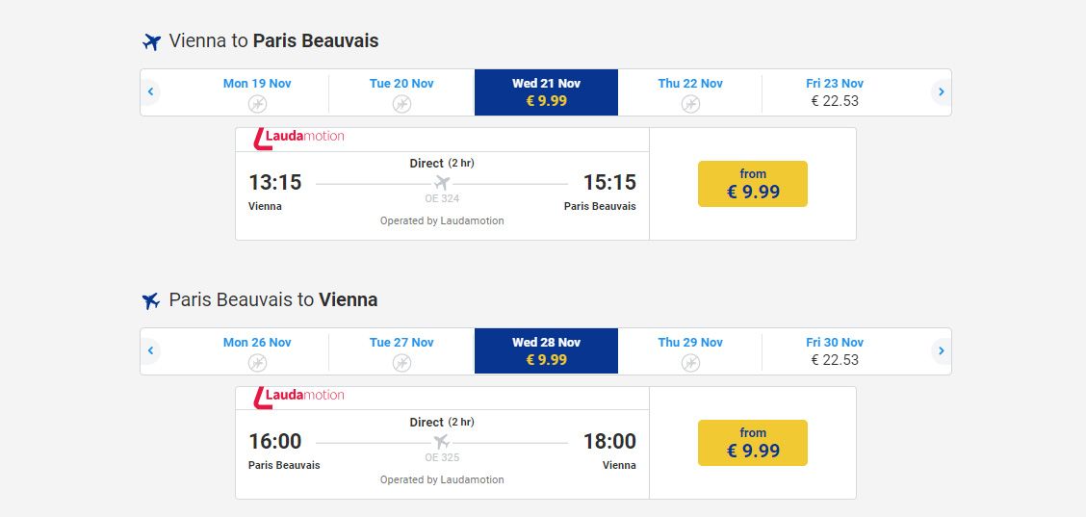Click the plane icon beside Vienna to Paris Beauvais

(x=151, y=41)
